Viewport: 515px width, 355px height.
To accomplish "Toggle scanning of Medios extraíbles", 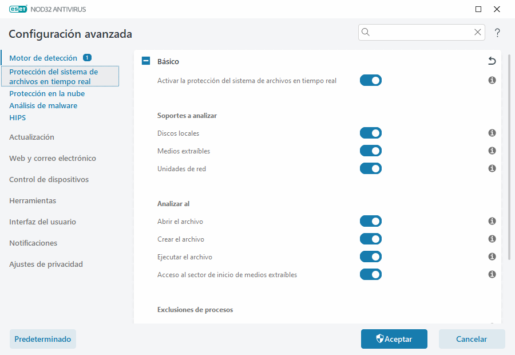I will [x=370, y=151].
